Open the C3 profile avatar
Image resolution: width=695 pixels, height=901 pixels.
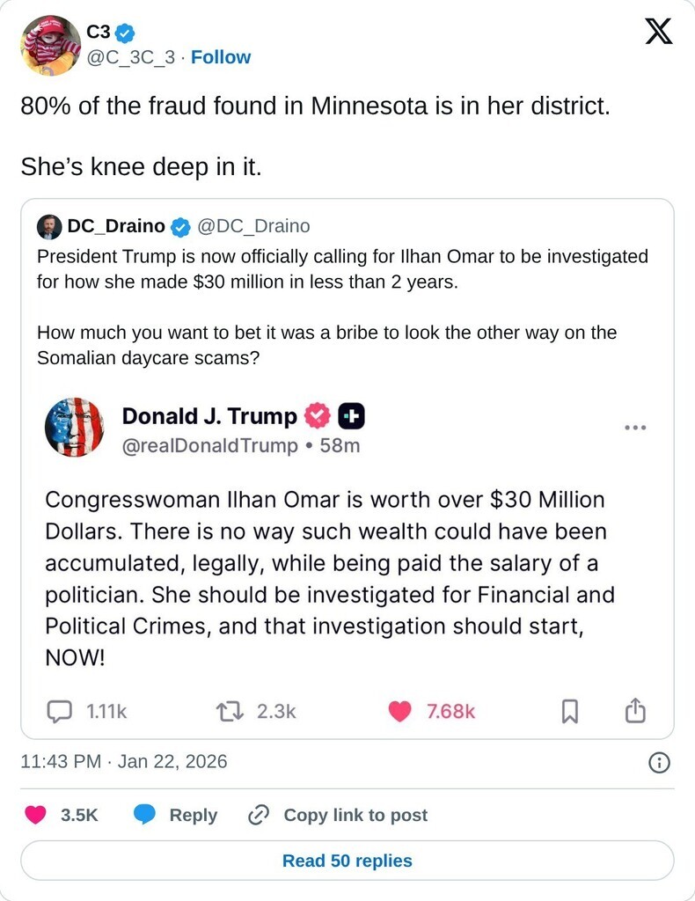coord(50,45)
